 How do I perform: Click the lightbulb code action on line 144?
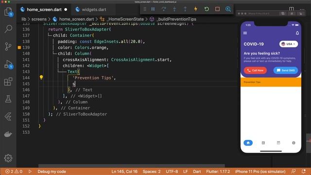[41, 77]
